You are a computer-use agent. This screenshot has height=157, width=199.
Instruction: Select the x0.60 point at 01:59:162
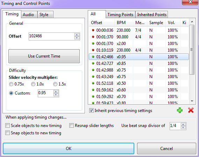(138, 90)
